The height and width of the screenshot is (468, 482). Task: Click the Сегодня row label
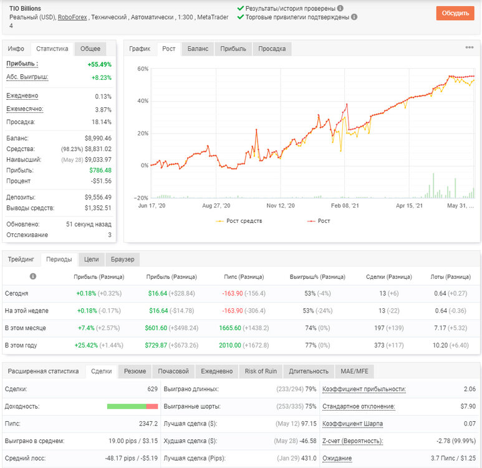(x=17, y=293)
